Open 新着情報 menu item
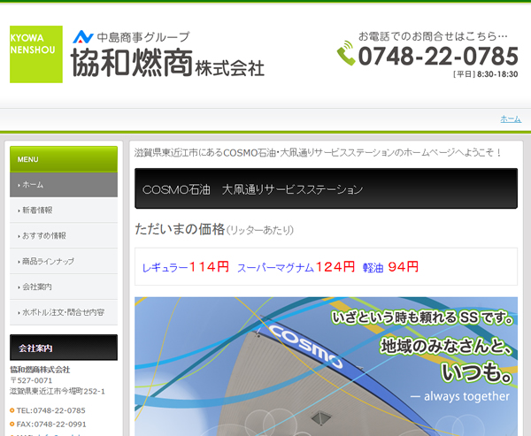This screenshot has height=436, width=531. coord(64,210)
